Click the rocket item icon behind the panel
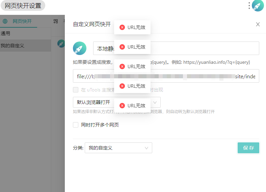The image size is (266, 192). [61, 44]
